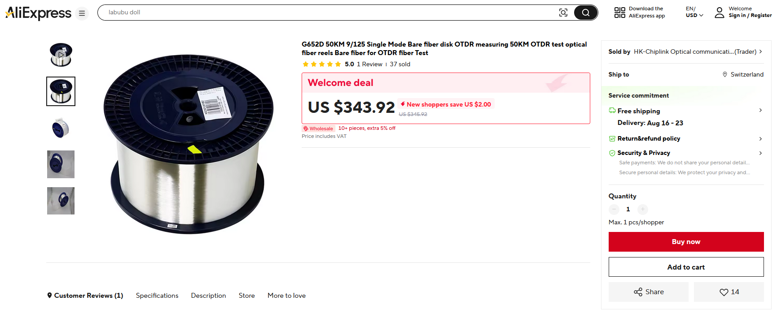Open the hamburger categories menu
Screen dimensions: 777x313
(x=82, y=13)
